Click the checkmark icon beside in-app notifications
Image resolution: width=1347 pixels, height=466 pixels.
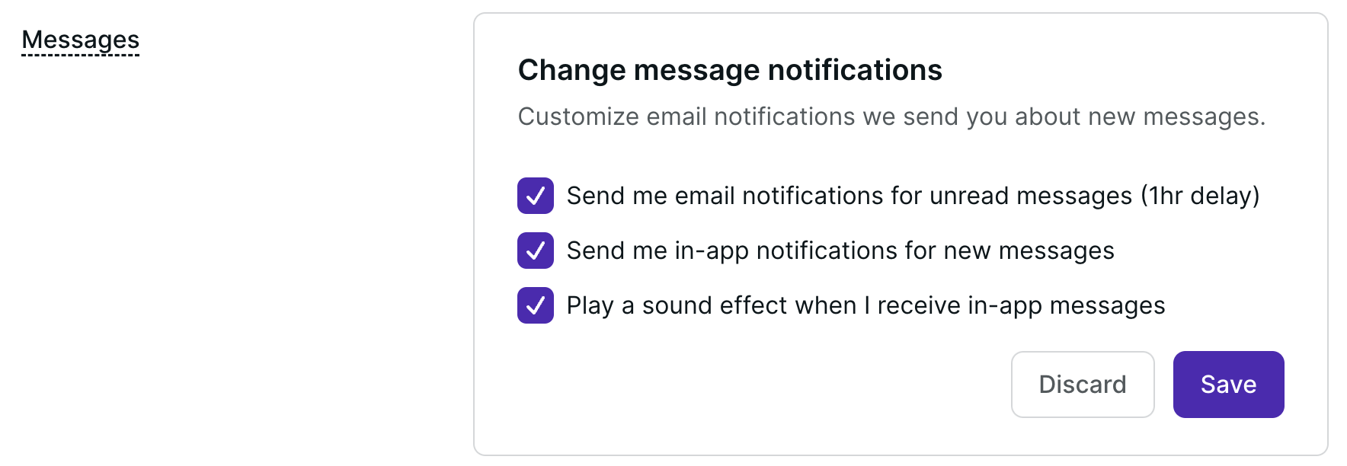[x=536, y=251]
